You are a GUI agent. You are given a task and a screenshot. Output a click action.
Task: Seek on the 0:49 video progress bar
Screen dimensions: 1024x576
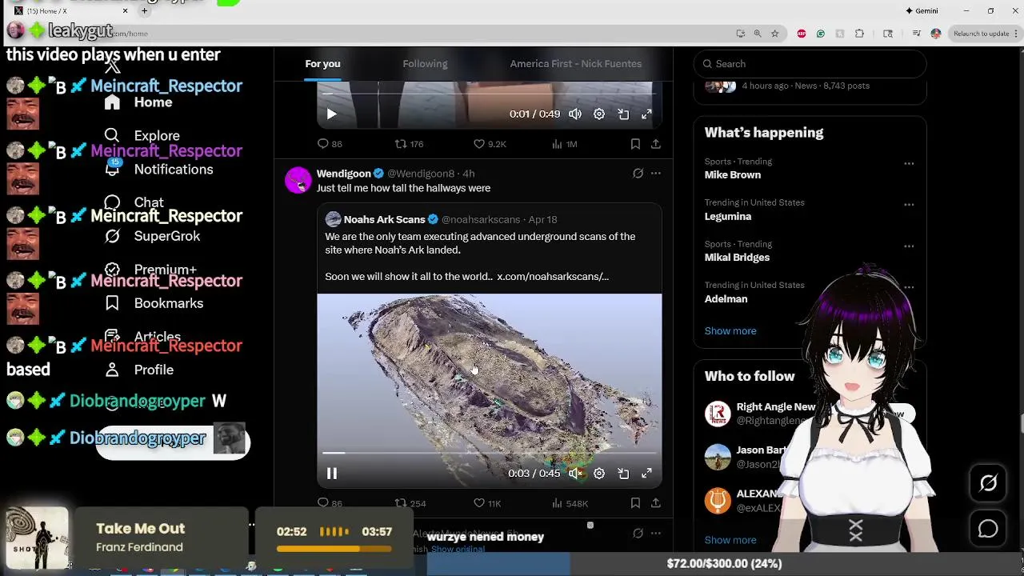coord(489,94)
